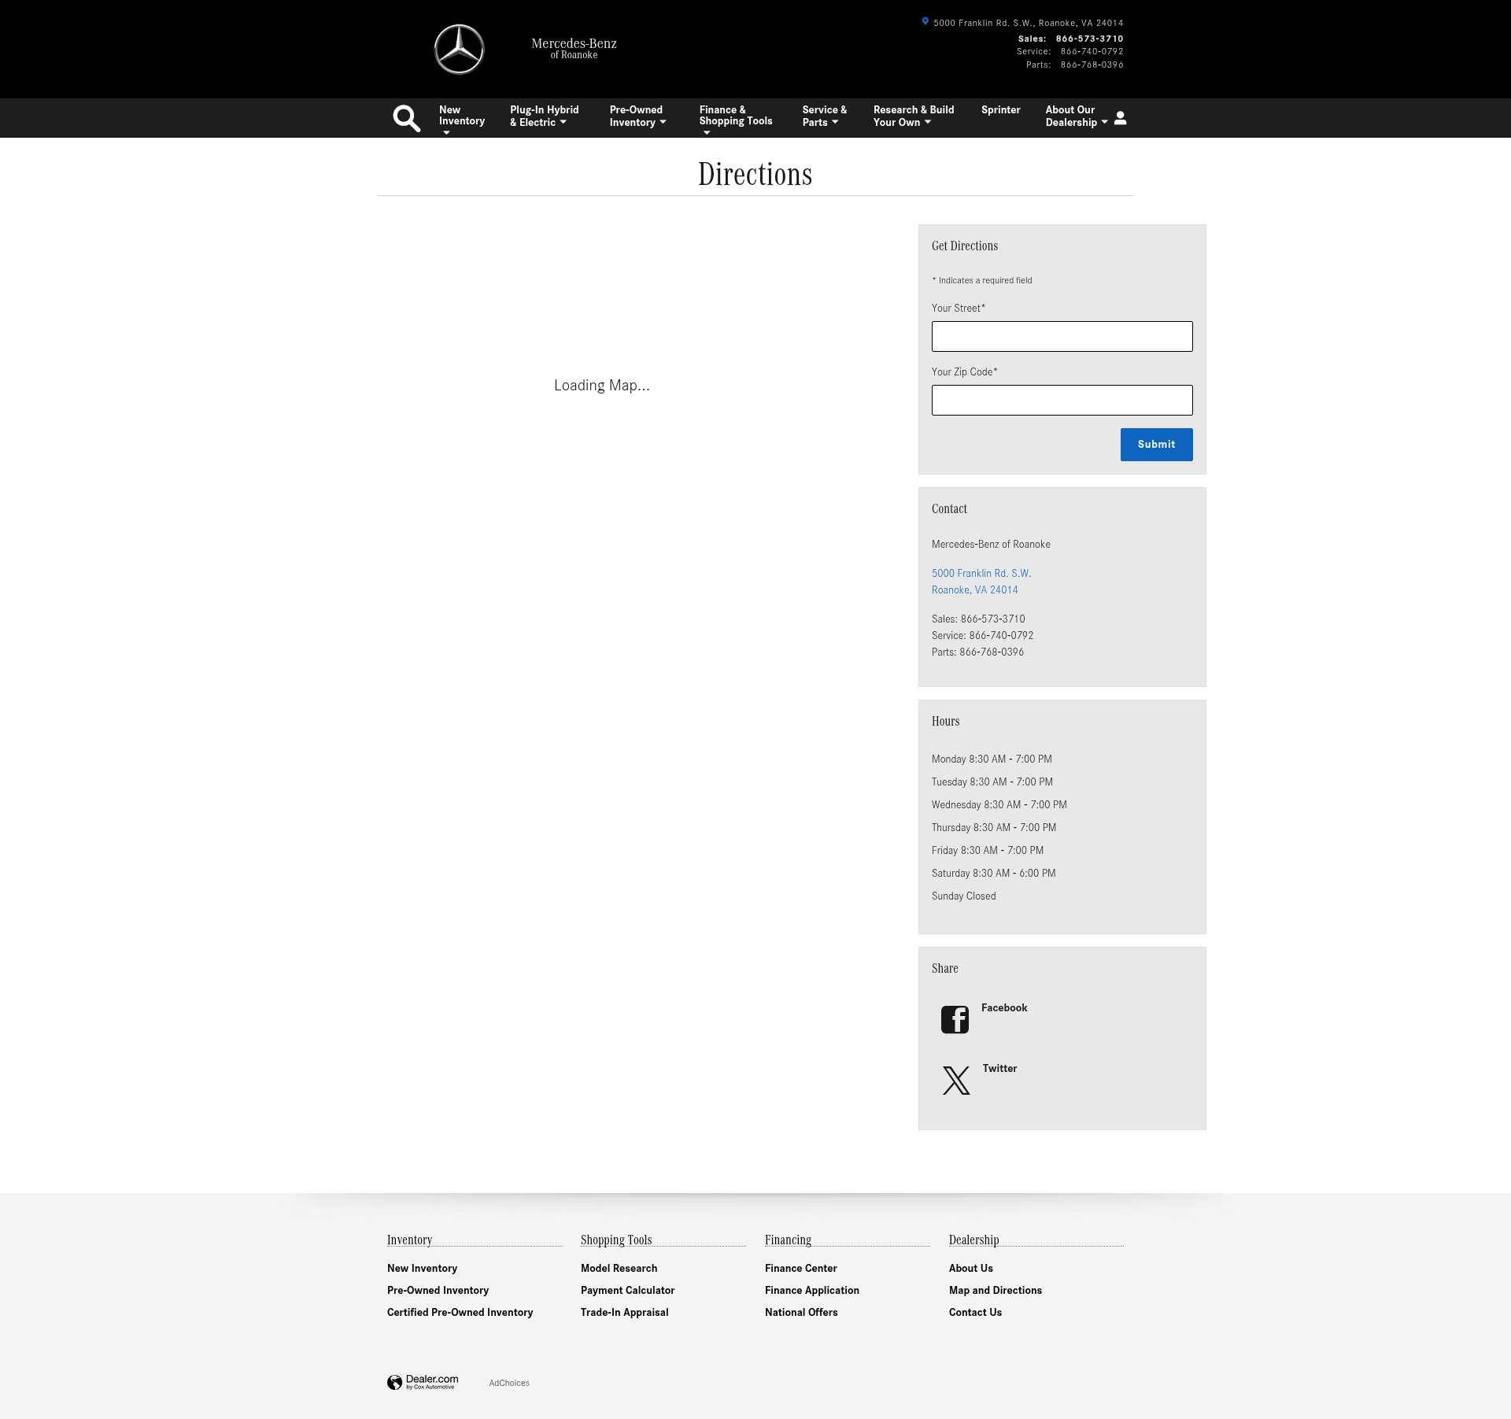Open the Model Research link

coord(619,1268)
